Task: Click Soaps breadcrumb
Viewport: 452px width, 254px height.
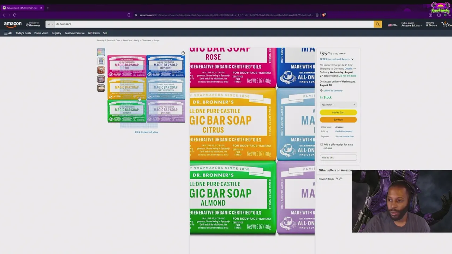Action: tap(156, 41)
